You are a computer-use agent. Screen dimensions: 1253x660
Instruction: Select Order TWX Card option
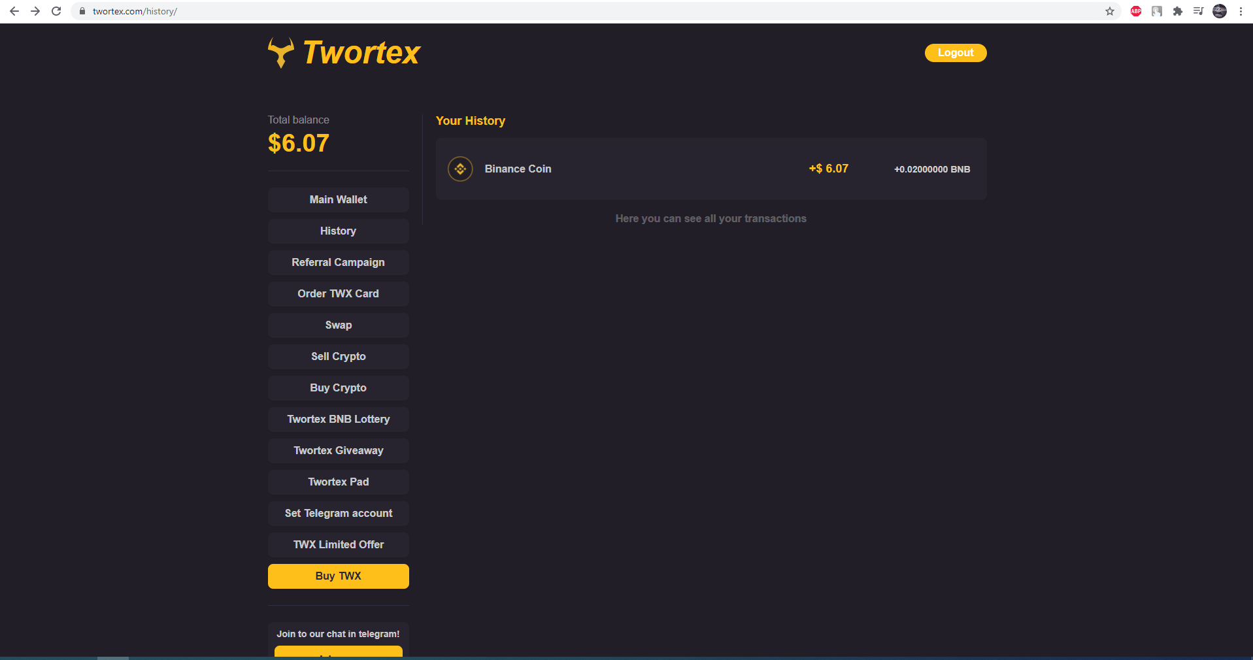click(339, 294)
